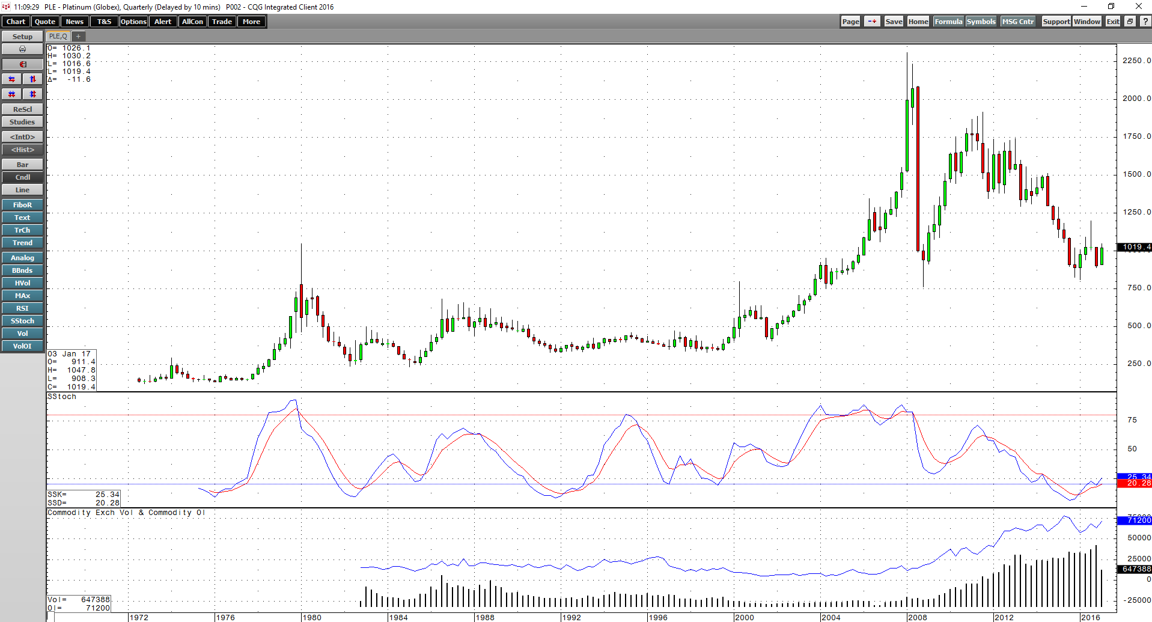Click the Save button
1152x622 pixels.
pos(894,22)
